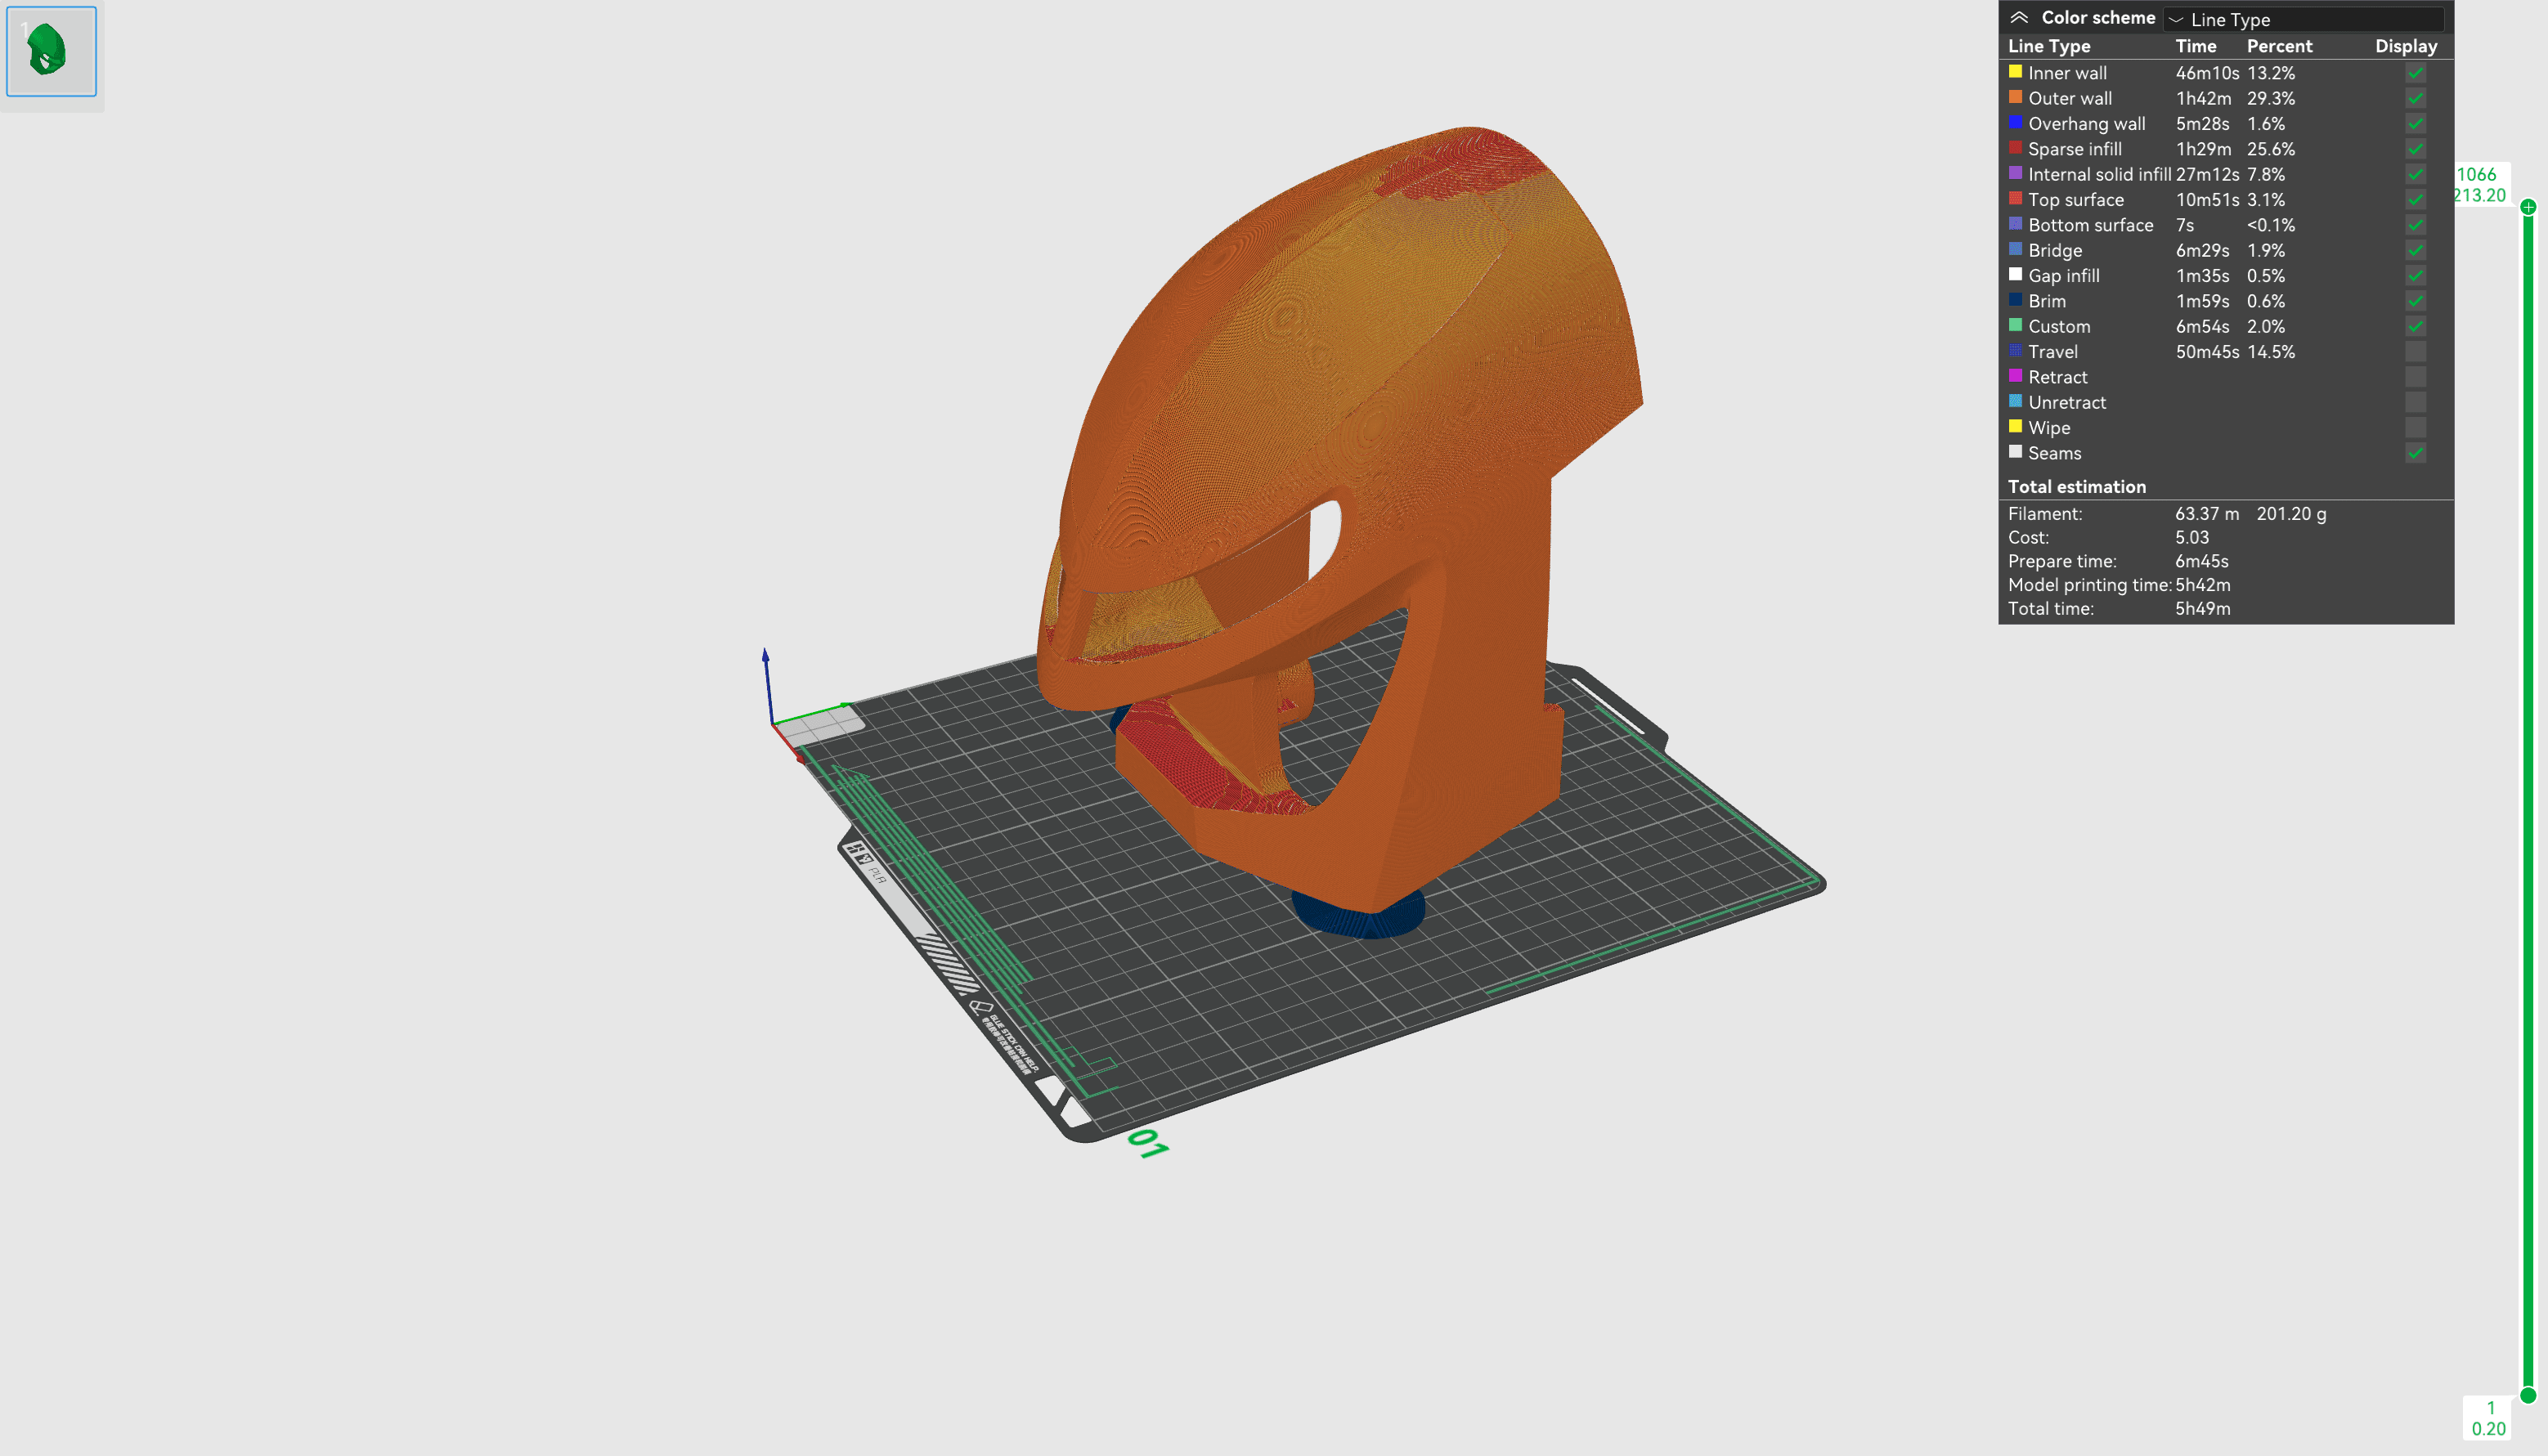The height and width of the screenshot is (1456, 2548).
Task: Toggle Bottom surface display checkbox
Action: click(2415, 225)
